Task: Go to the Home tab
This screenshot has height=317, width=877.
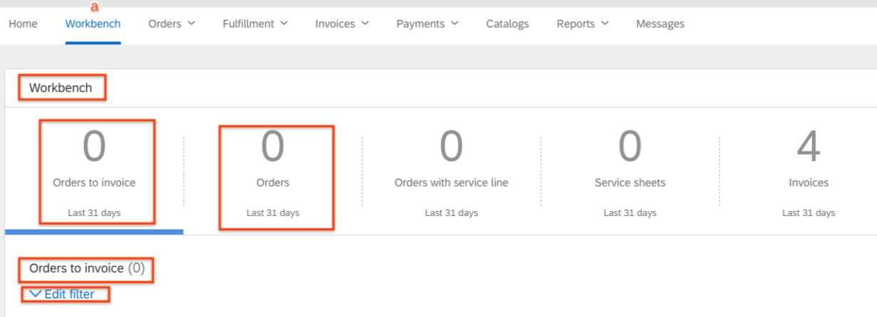Action: (23, 24)
